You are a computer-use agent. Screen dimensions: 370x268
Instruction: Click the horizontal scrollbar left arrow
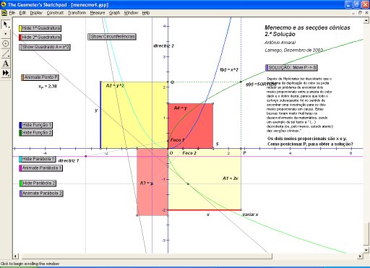coord(16,256)
